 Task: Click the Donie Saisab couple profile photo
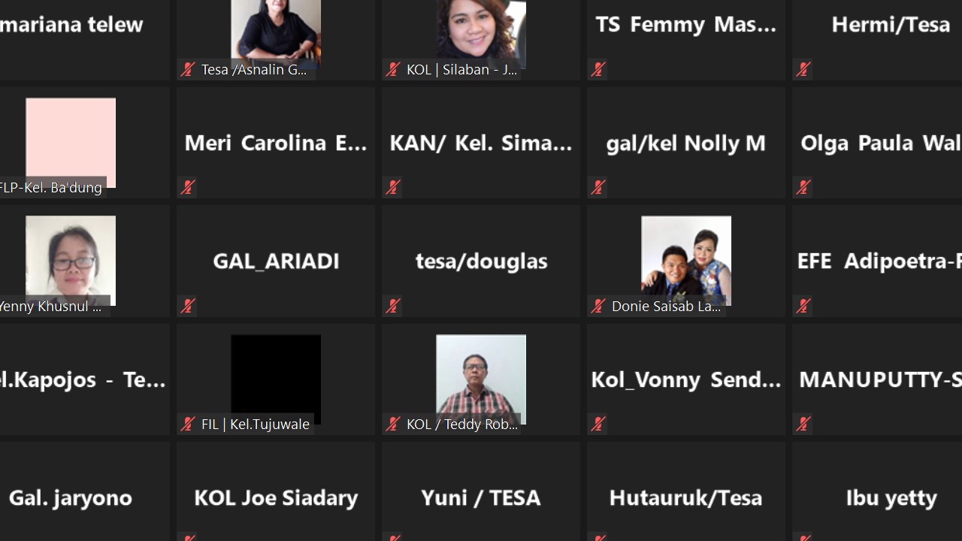coord(686,261)
